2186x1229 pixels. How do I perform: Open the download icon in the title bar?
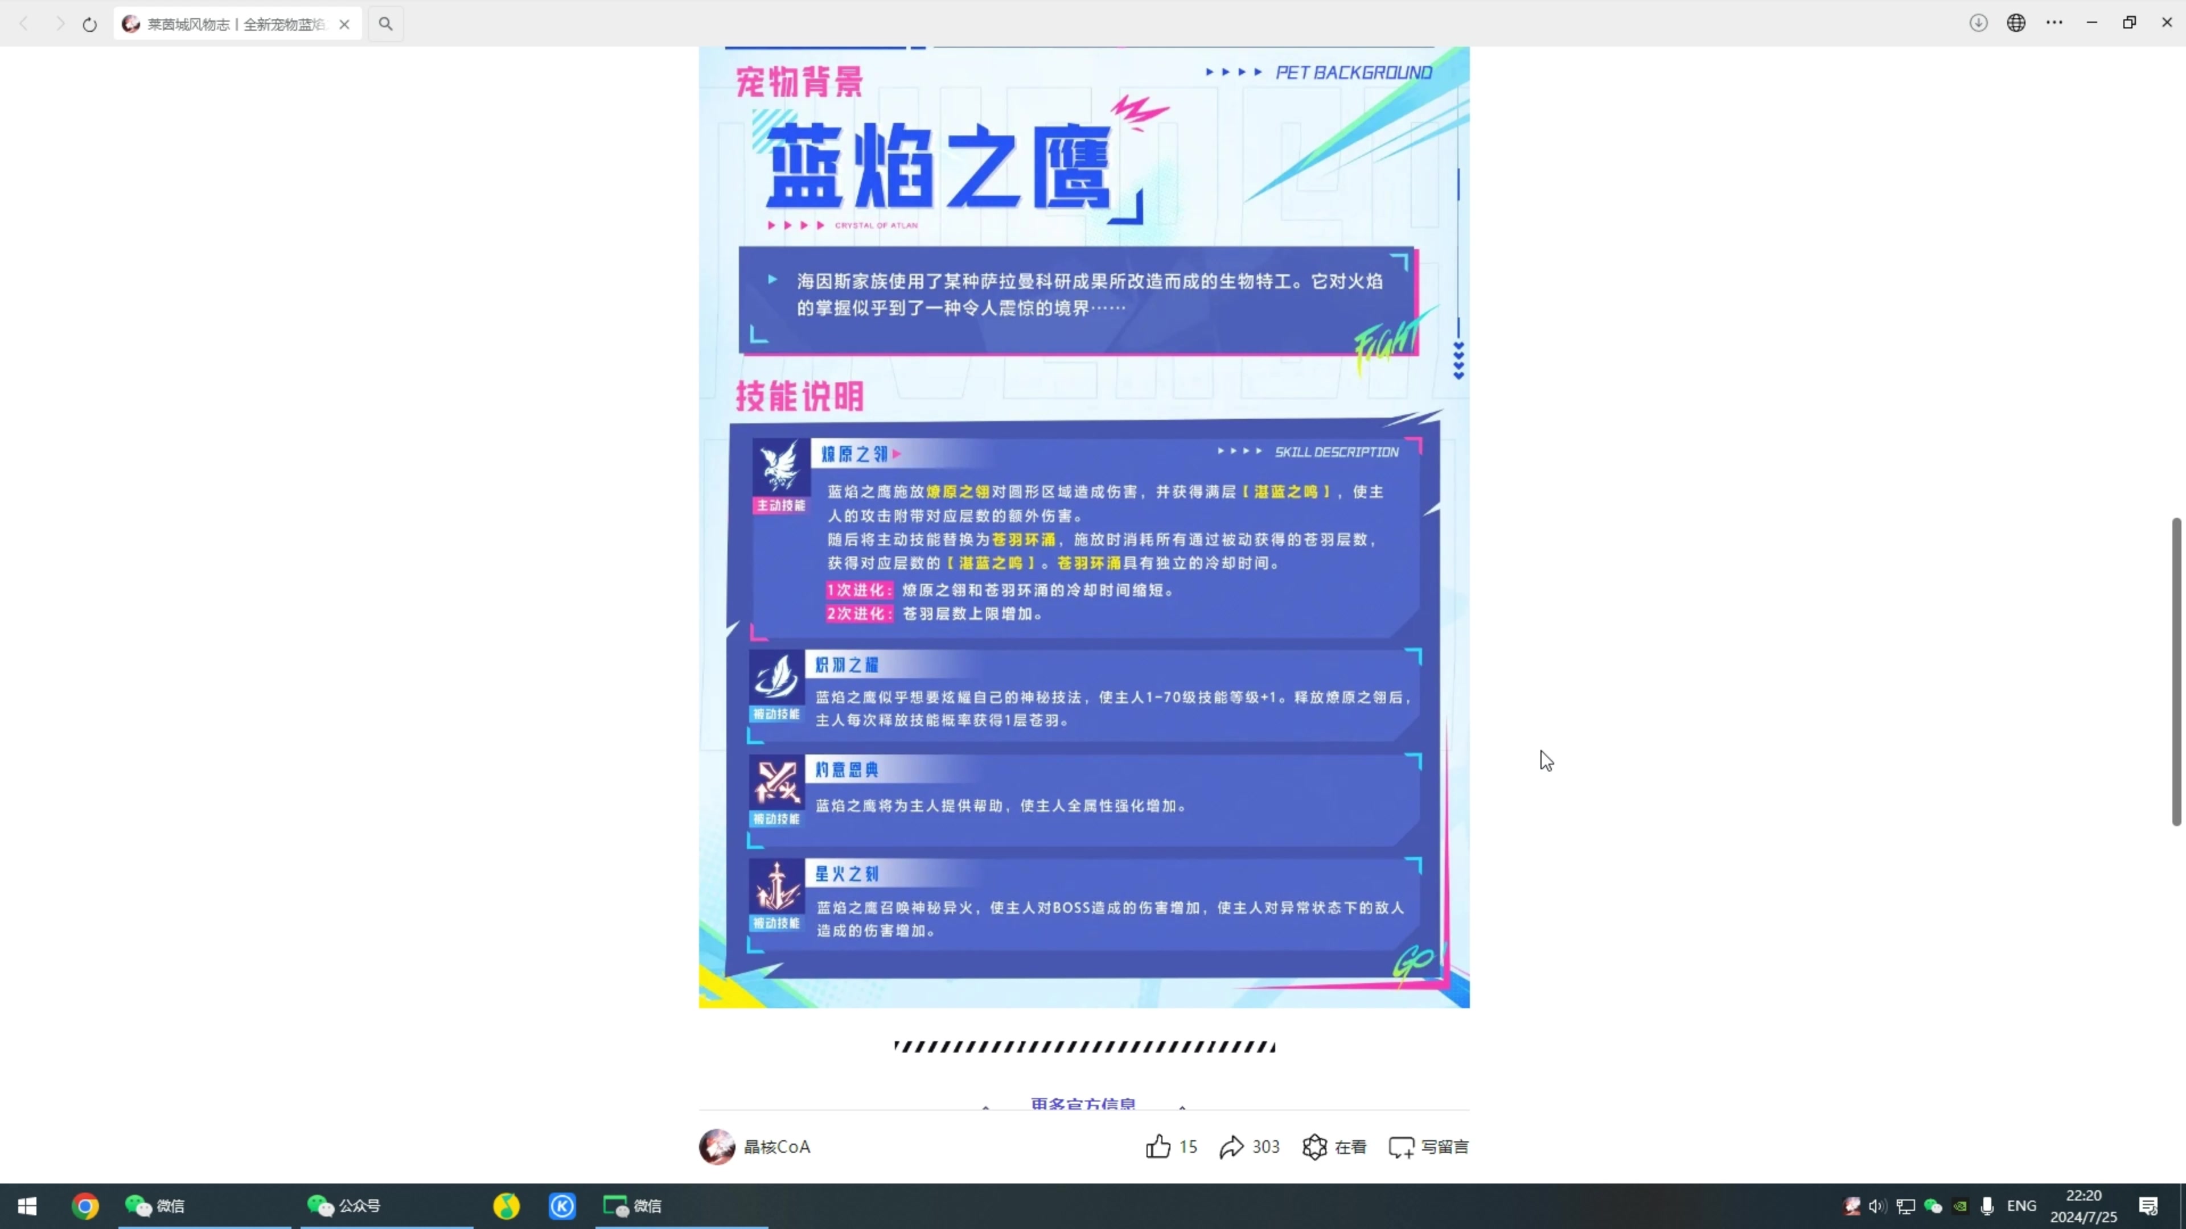tap(1978, 23)
